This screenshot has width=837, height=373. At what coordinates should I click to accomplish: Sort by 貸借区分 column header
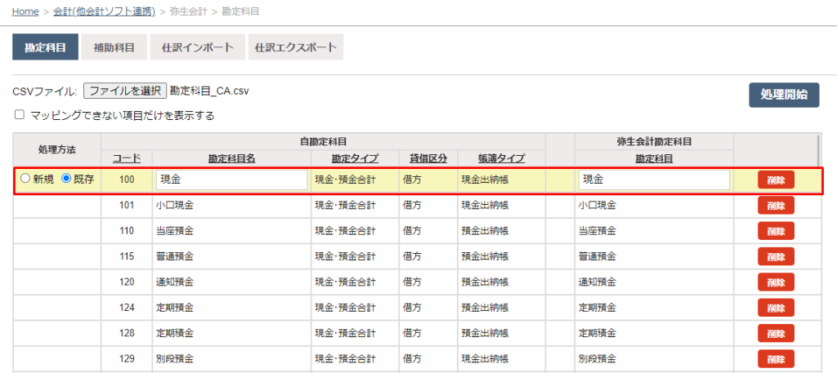coord(428,158)
